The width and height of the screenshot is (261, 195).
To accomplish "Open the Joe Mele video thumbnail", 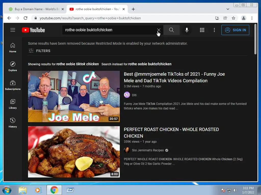I will pos(74,96).
